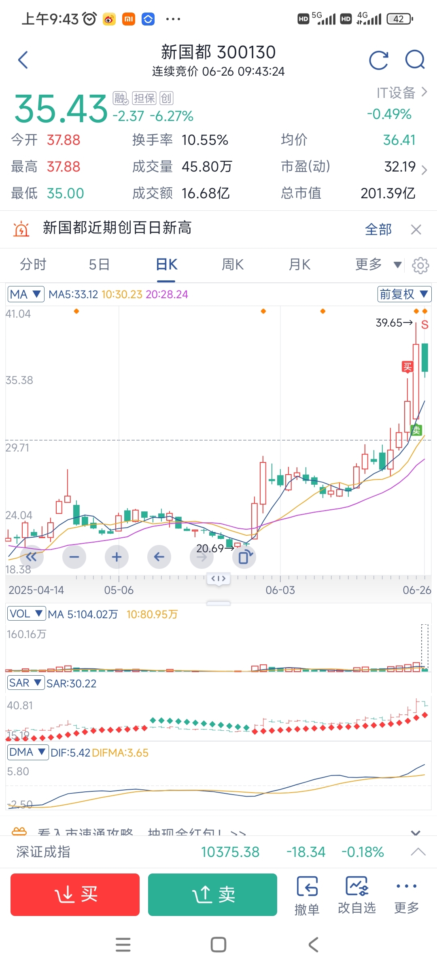Select the 日K daily chart tab
The width and height of the screenshot is (437, 971).
[x=167, y=265]
